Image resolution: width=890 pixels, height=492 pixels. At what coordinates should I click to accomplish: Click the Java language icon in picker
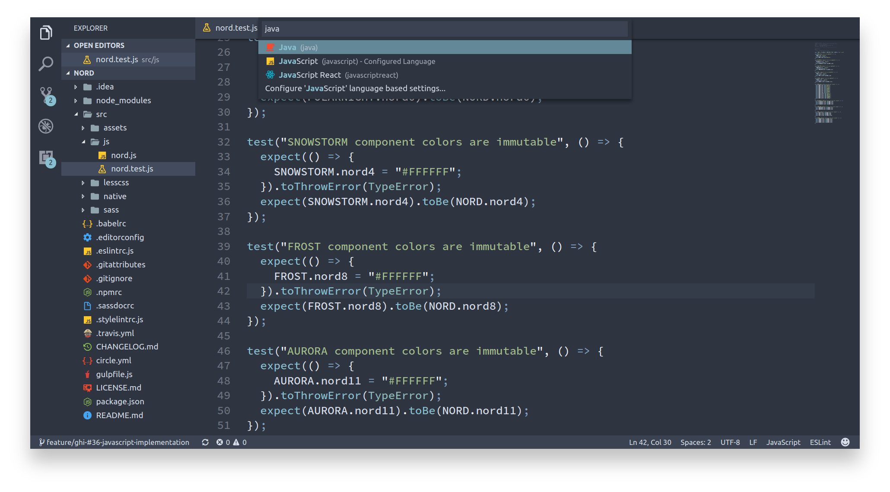[270, 48]
